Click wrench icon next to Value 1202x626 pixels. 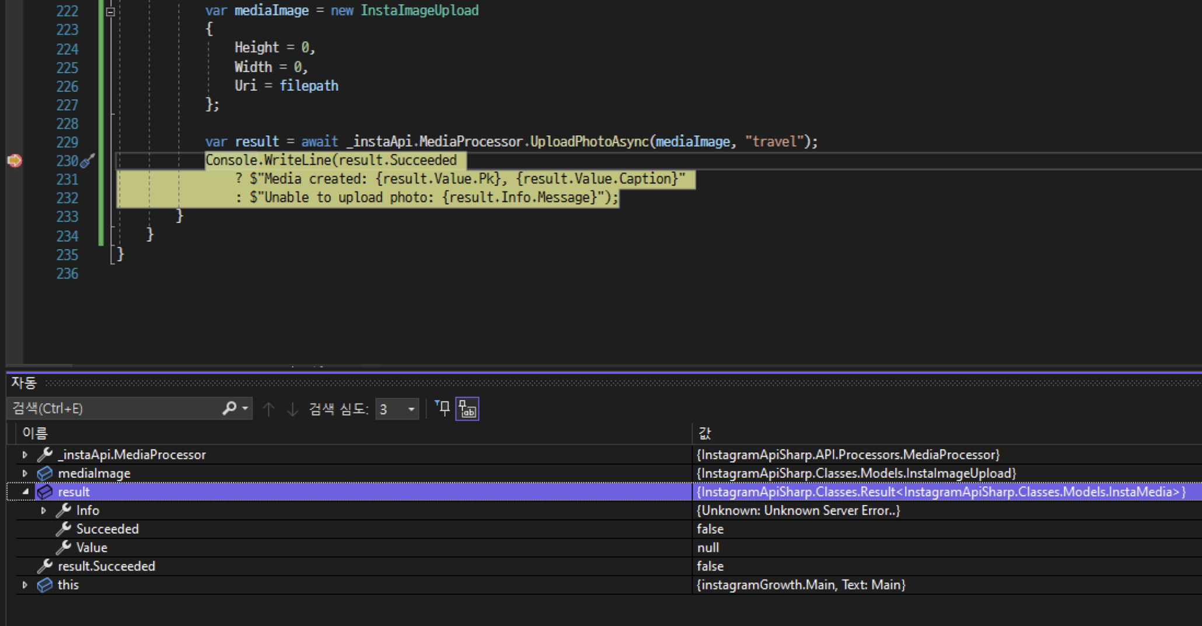click(x=64, y=547)
